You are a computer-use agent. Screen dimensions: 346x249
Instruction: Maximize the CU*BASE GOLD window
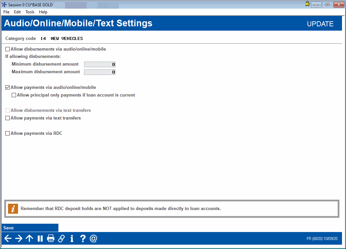click(327, 4)
